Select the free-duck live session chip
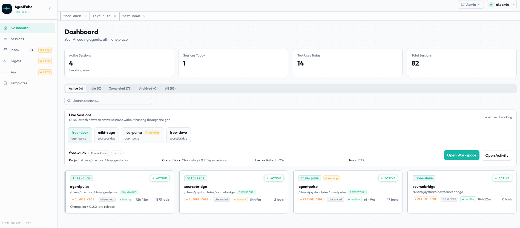This screenshot has height=228, width=520. (80, 135)
